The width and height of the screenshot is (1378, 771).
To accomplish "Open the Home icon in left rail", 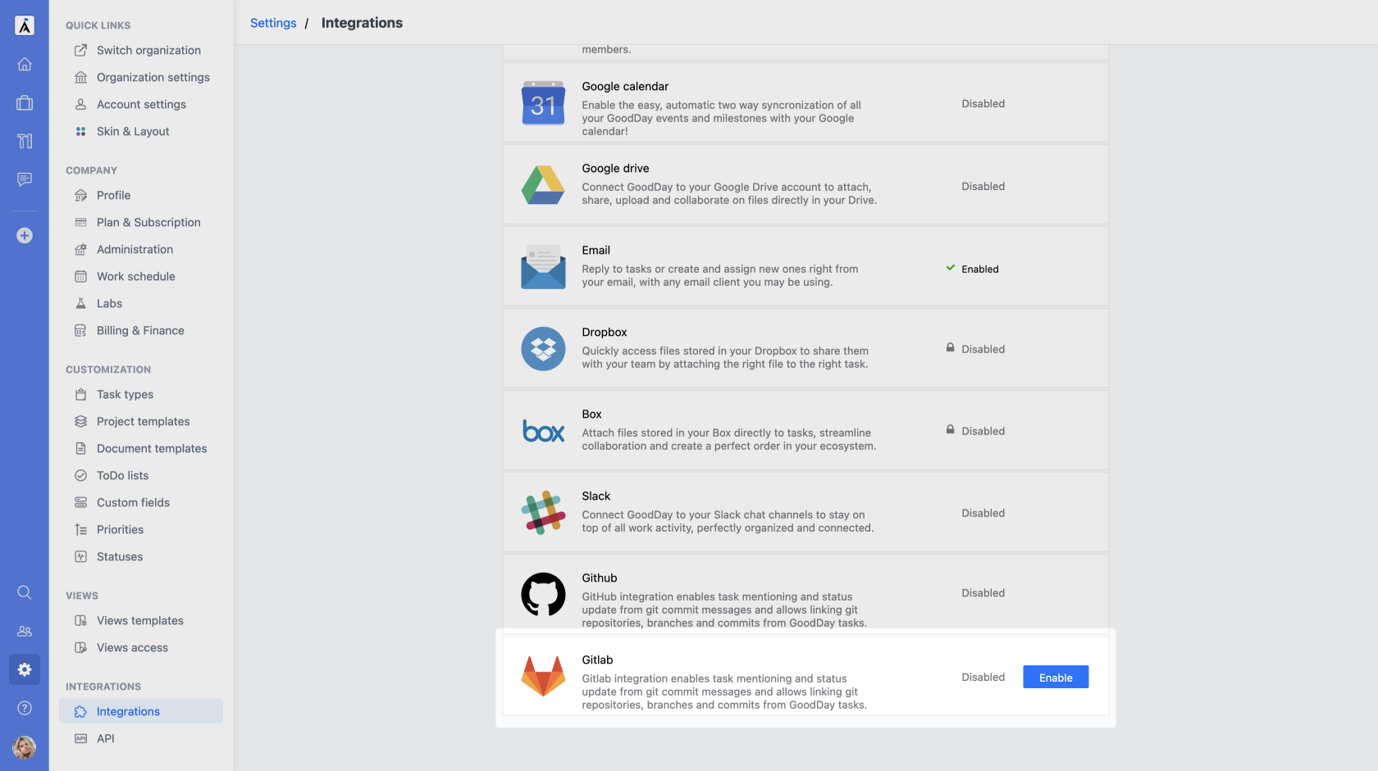I will point(25,64).
